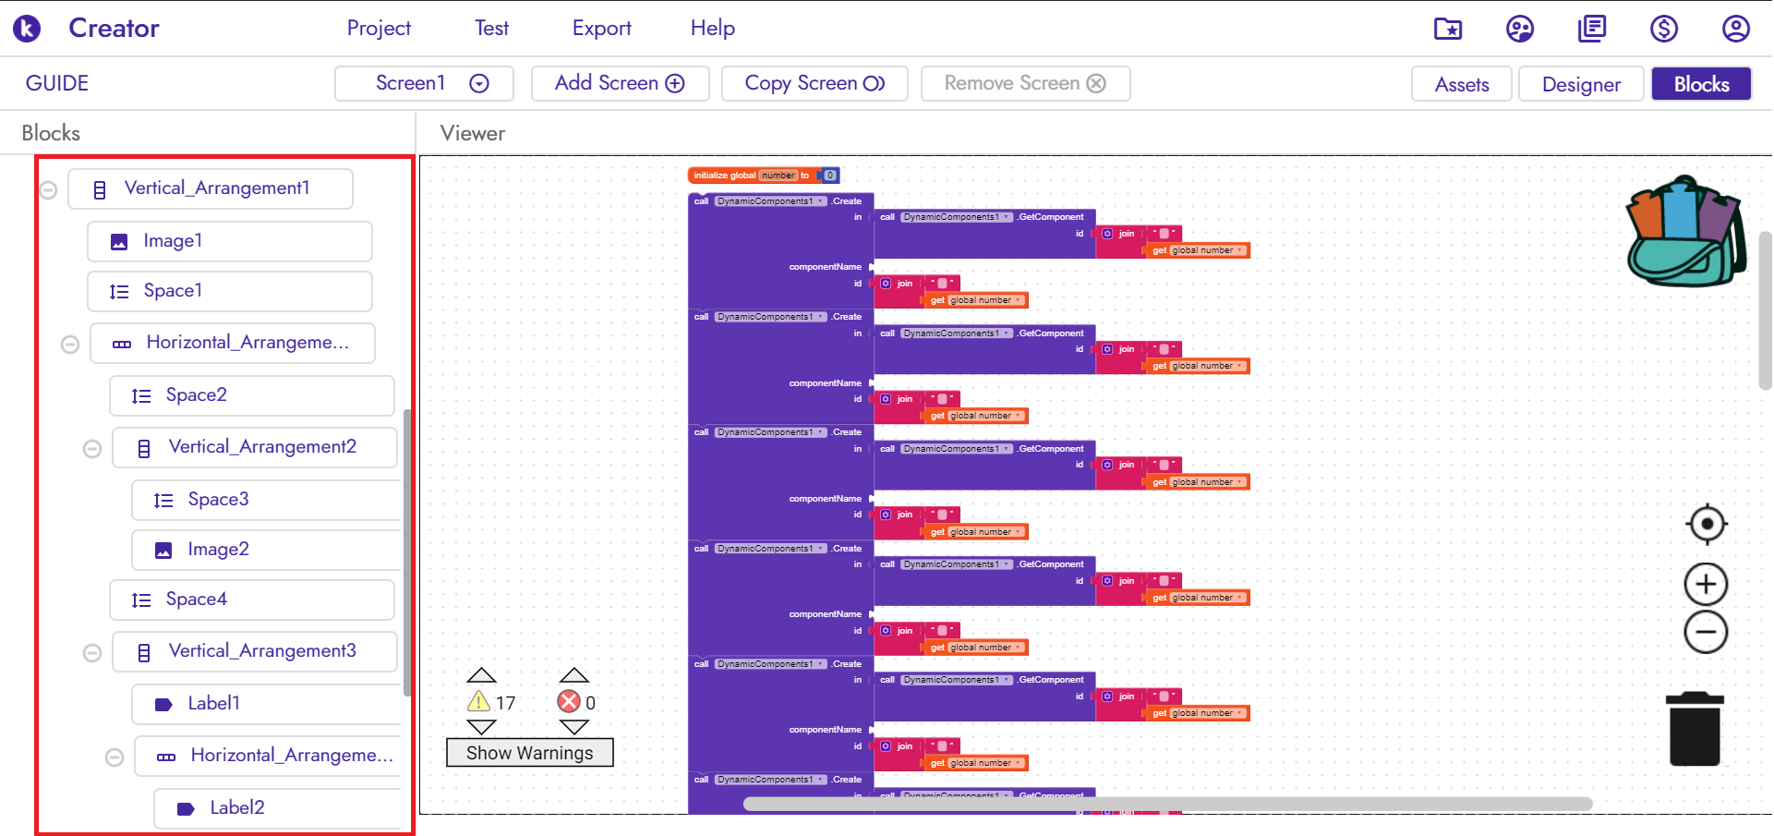Switch to the Designer view
The image size is (1774, 836).
pyautogui.click(x=1580, y=84)
